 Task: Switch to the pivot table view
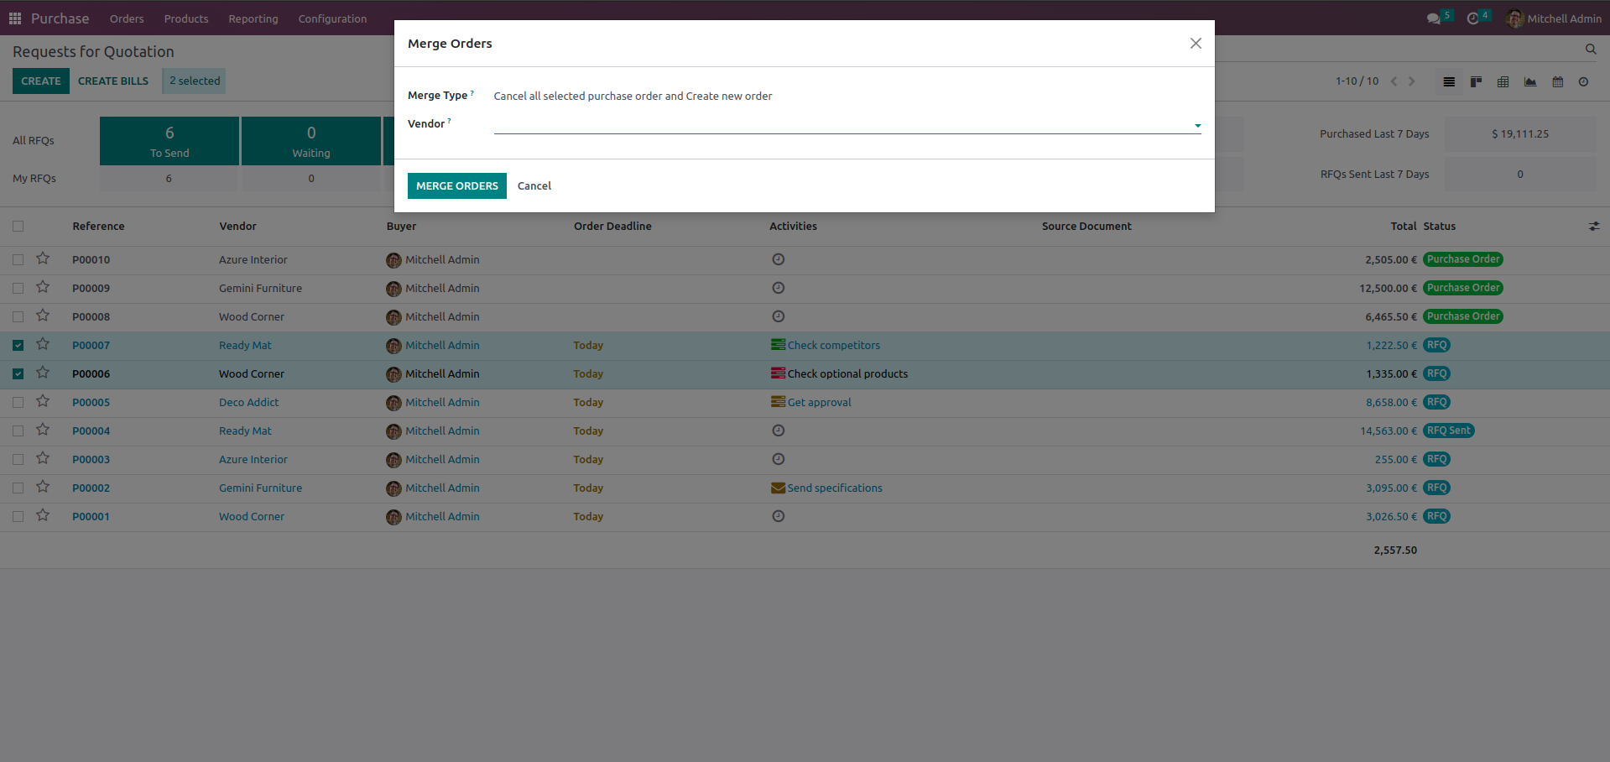click(x=1503, y=81)
